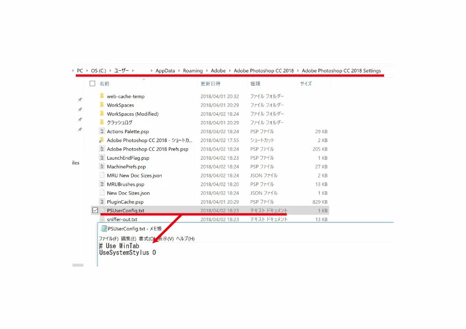Expand the chevron after AppData breadcrumb
This screenshot has height=329, width=466.
(x=179, y=71)
